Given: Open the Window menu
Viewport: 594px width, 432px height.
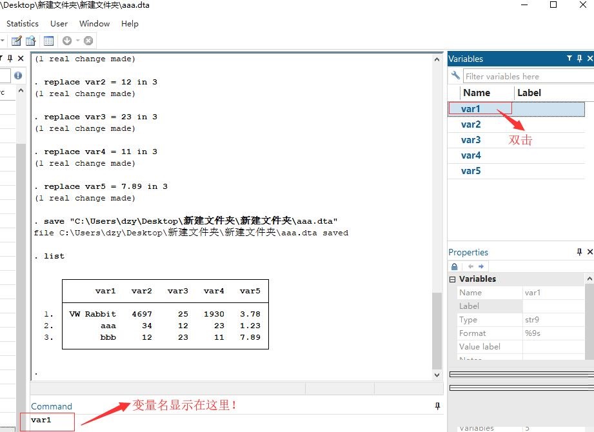Looking at the screenshot, I should coord(94,23).
